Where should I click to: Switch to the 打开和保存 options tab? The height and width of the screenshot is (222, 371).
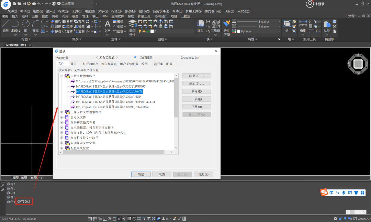(90, 64)
